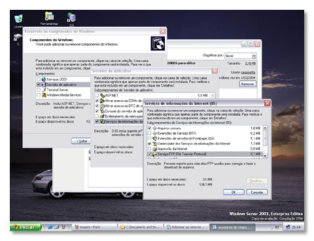Image resolution: width=314 pixels, height=241 pixels.
Task: Click the DTC network access icon
Action: 102,106
